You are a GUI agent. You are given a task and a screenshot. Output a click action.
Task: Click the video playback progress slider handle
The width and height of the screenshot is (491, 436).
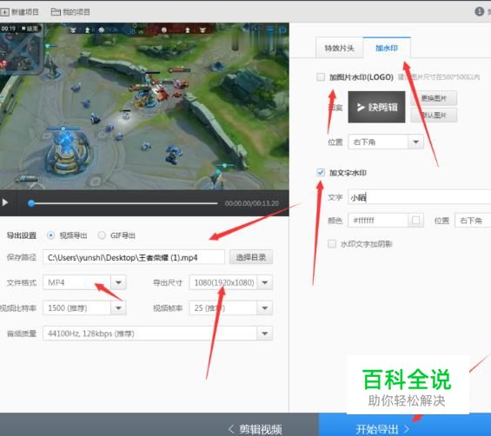pos(31,203)
